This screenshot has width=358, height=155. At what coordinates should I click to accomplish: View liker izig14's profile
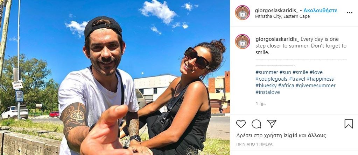(290, 136)
